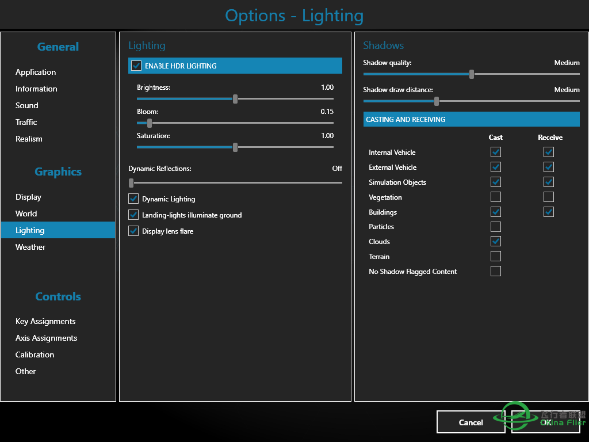Uncheck Dynamic Lighting option
Screen dimensions: 589x442
133,199
